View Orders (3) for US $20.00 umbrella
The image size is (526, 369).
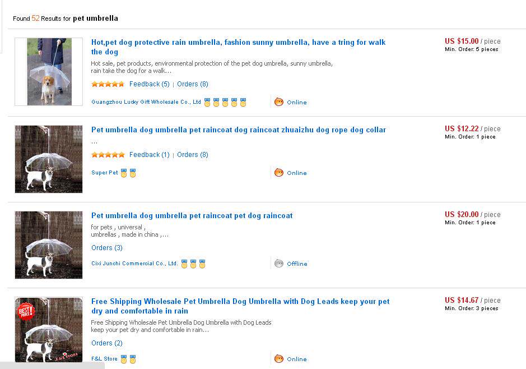[107, 248]
